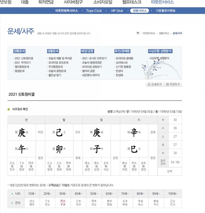Screen dimensions: 205x213
Task: Open the 따뜻한서비스 top menu
Action: pos(162,2)
